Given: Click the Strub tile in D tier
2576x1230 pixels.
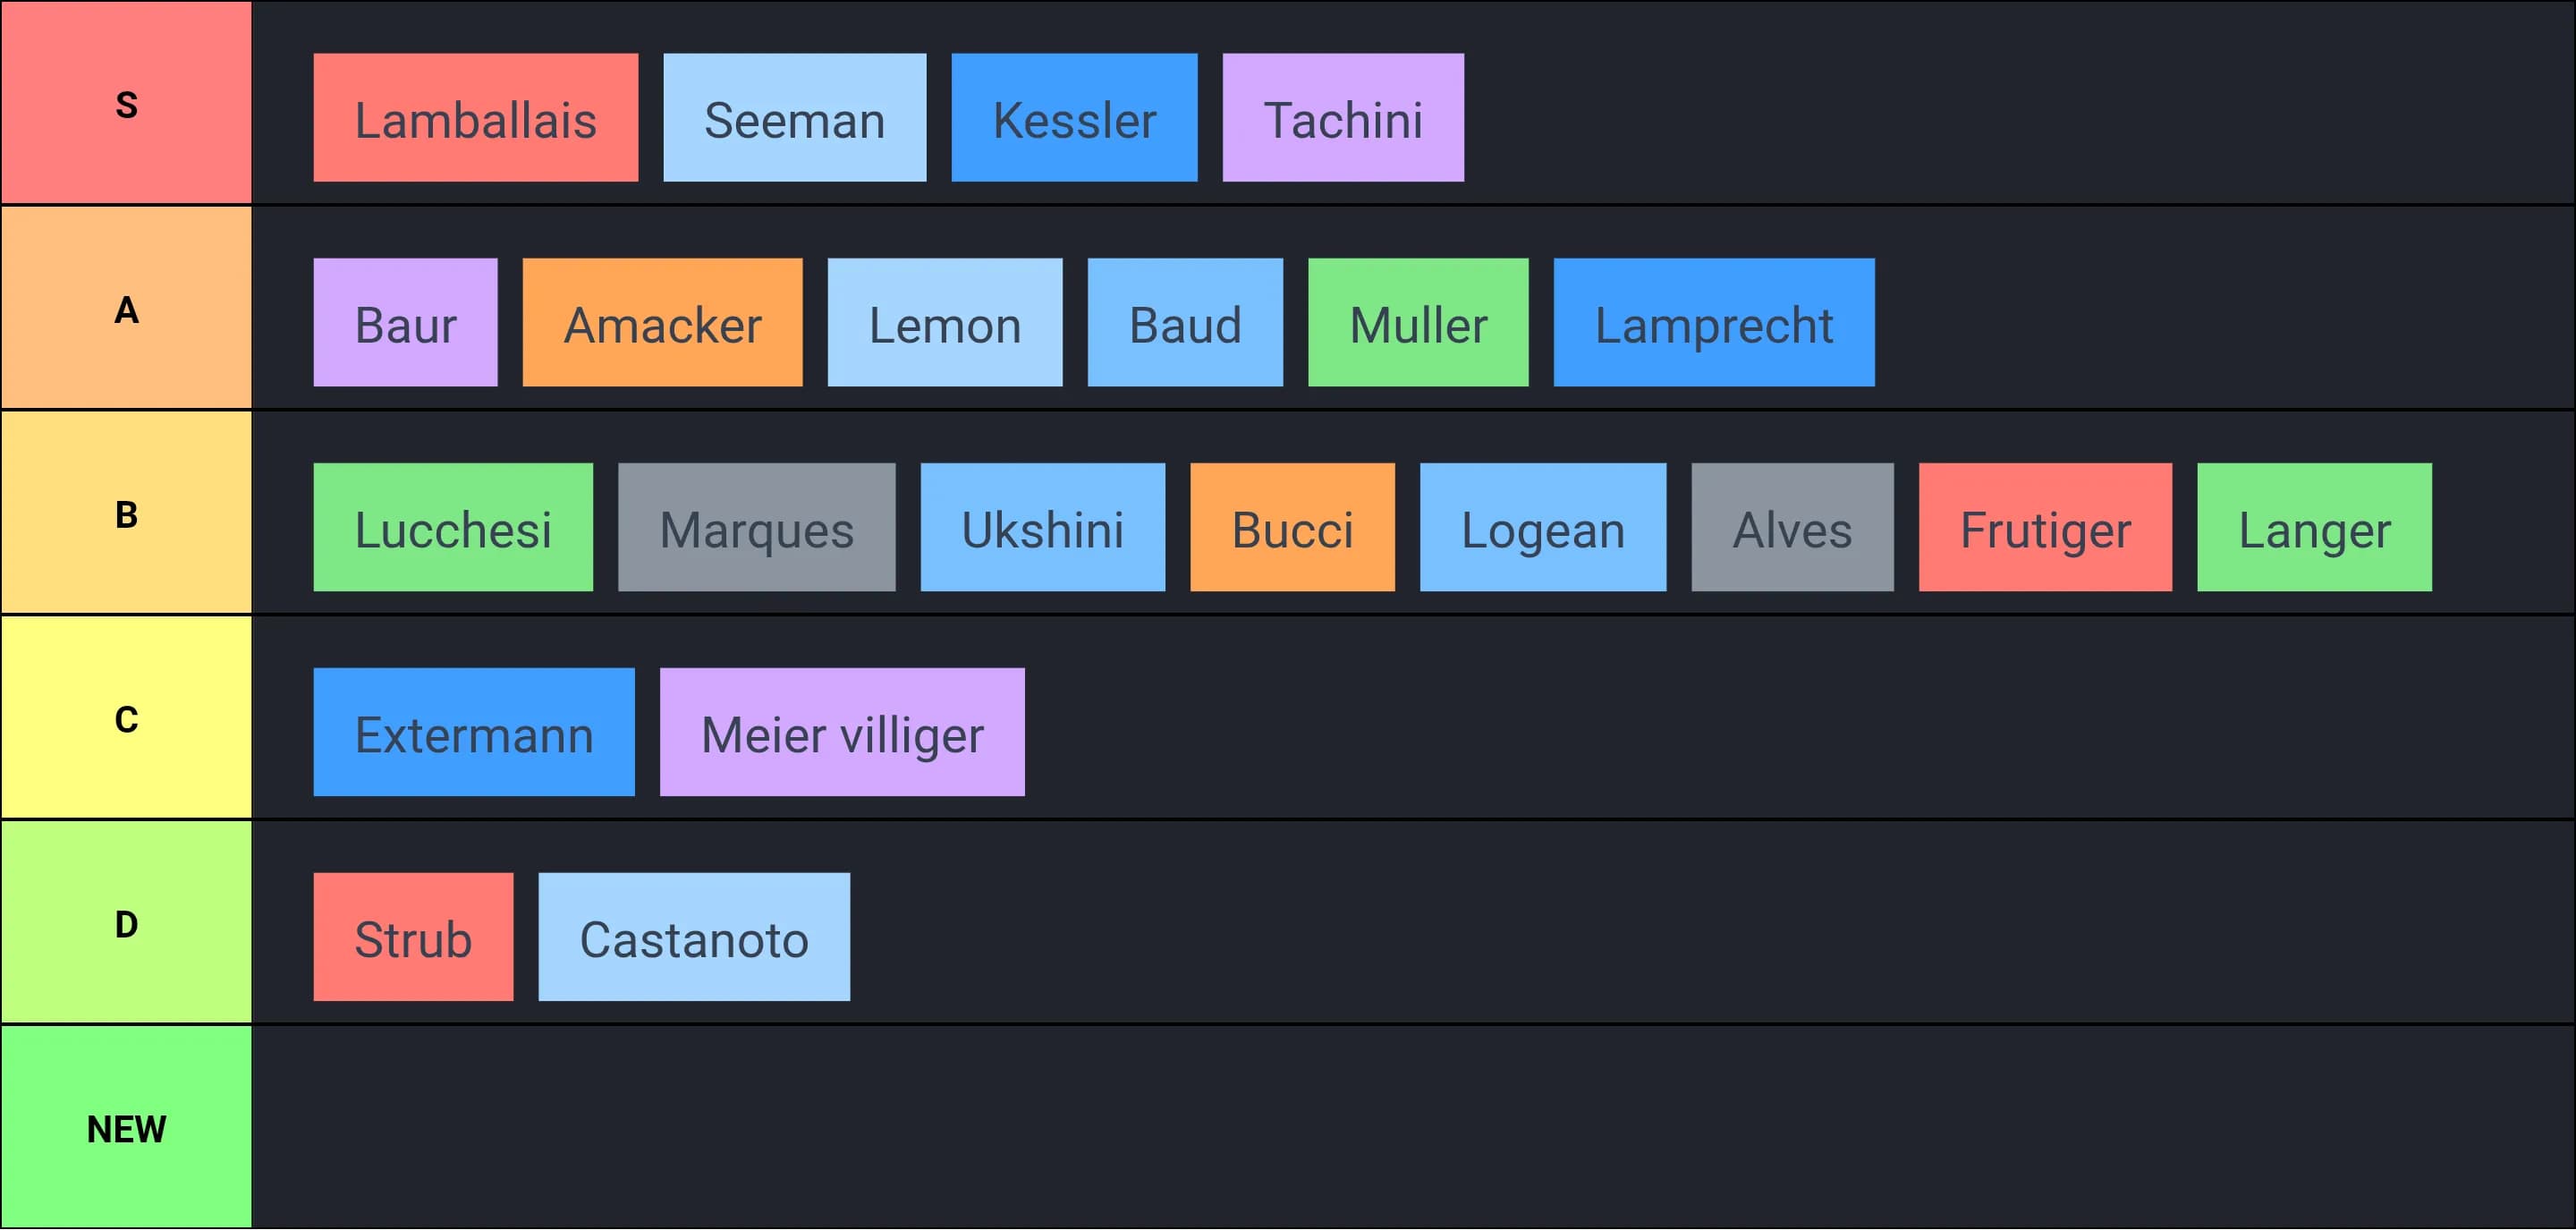Looking at the screenshot, I should point(413,938).
